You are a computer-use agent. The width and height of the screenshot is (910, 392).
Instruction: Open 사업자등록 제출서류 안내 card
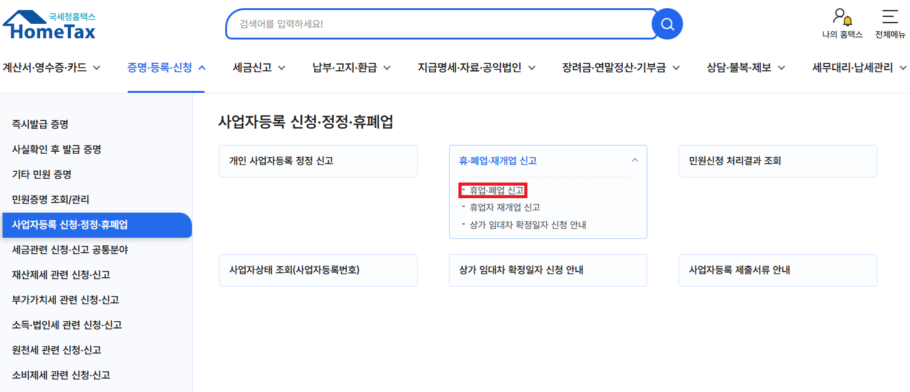pyautogui.click(x=777, y=270)
